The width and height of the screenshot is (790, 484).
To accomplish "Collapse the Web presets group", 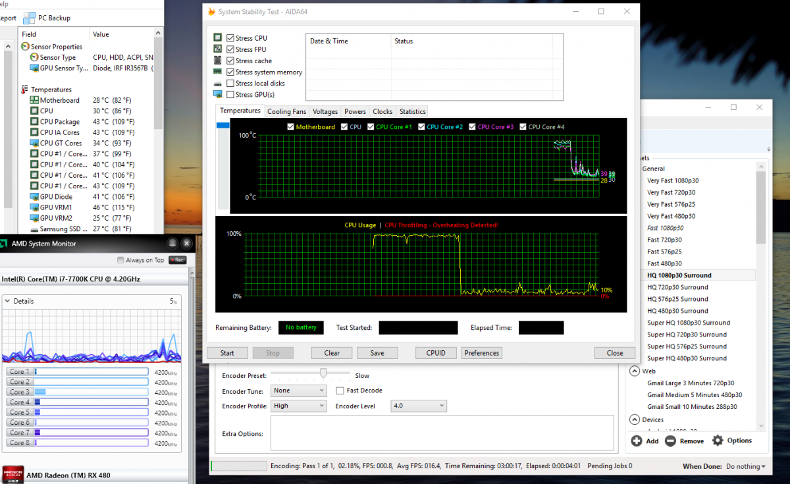I will coord(635,371).
